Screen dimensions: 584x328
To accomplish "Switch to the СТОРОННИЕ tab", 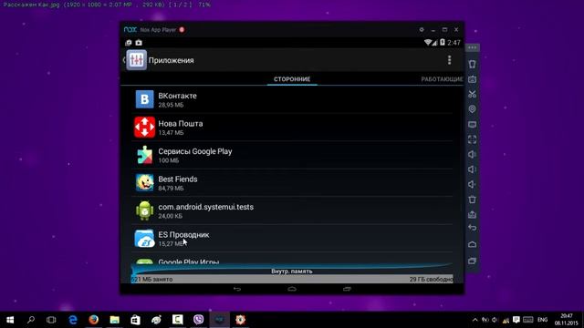I will (x=292, y=79).
